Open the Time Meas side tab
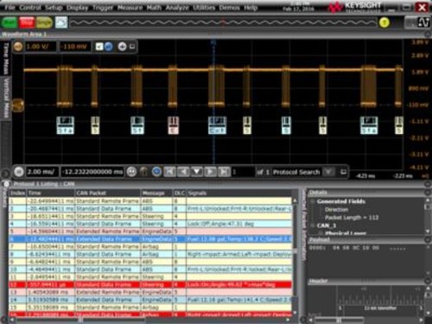 click(x=5, y=59)
